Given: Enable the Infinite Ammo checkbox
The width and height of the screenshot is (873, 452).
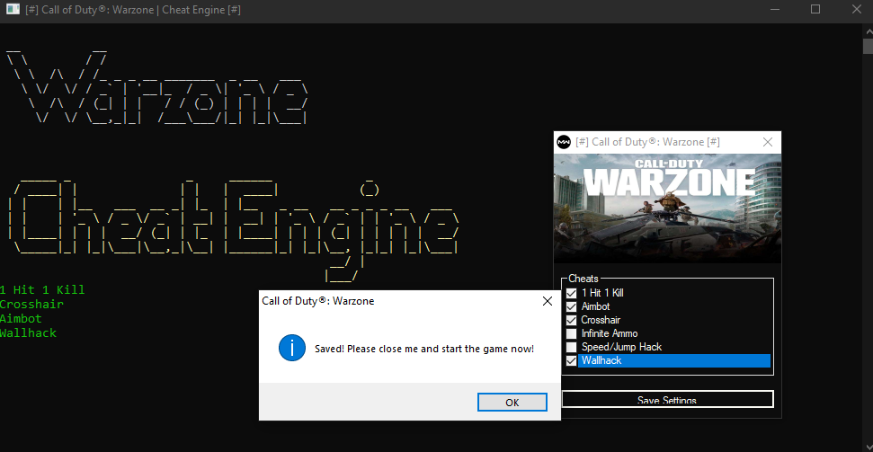Looking at the screenshot, I should (x=571, y=333).
